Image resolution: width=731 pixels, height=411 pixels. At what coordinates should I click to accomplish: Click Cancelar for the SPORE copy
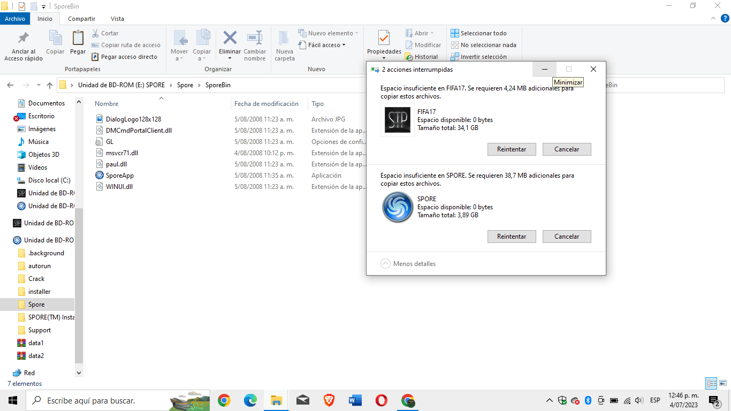tap(567, 237)
